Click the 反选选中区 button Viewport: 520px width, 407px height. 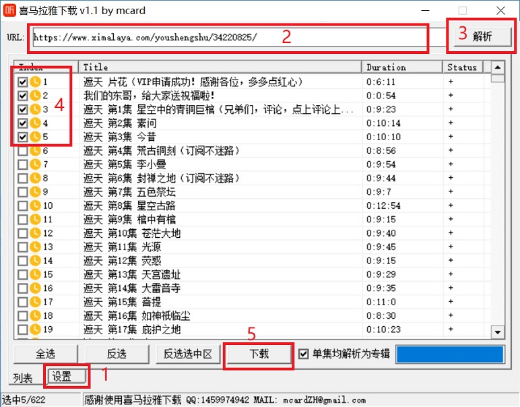188,354
